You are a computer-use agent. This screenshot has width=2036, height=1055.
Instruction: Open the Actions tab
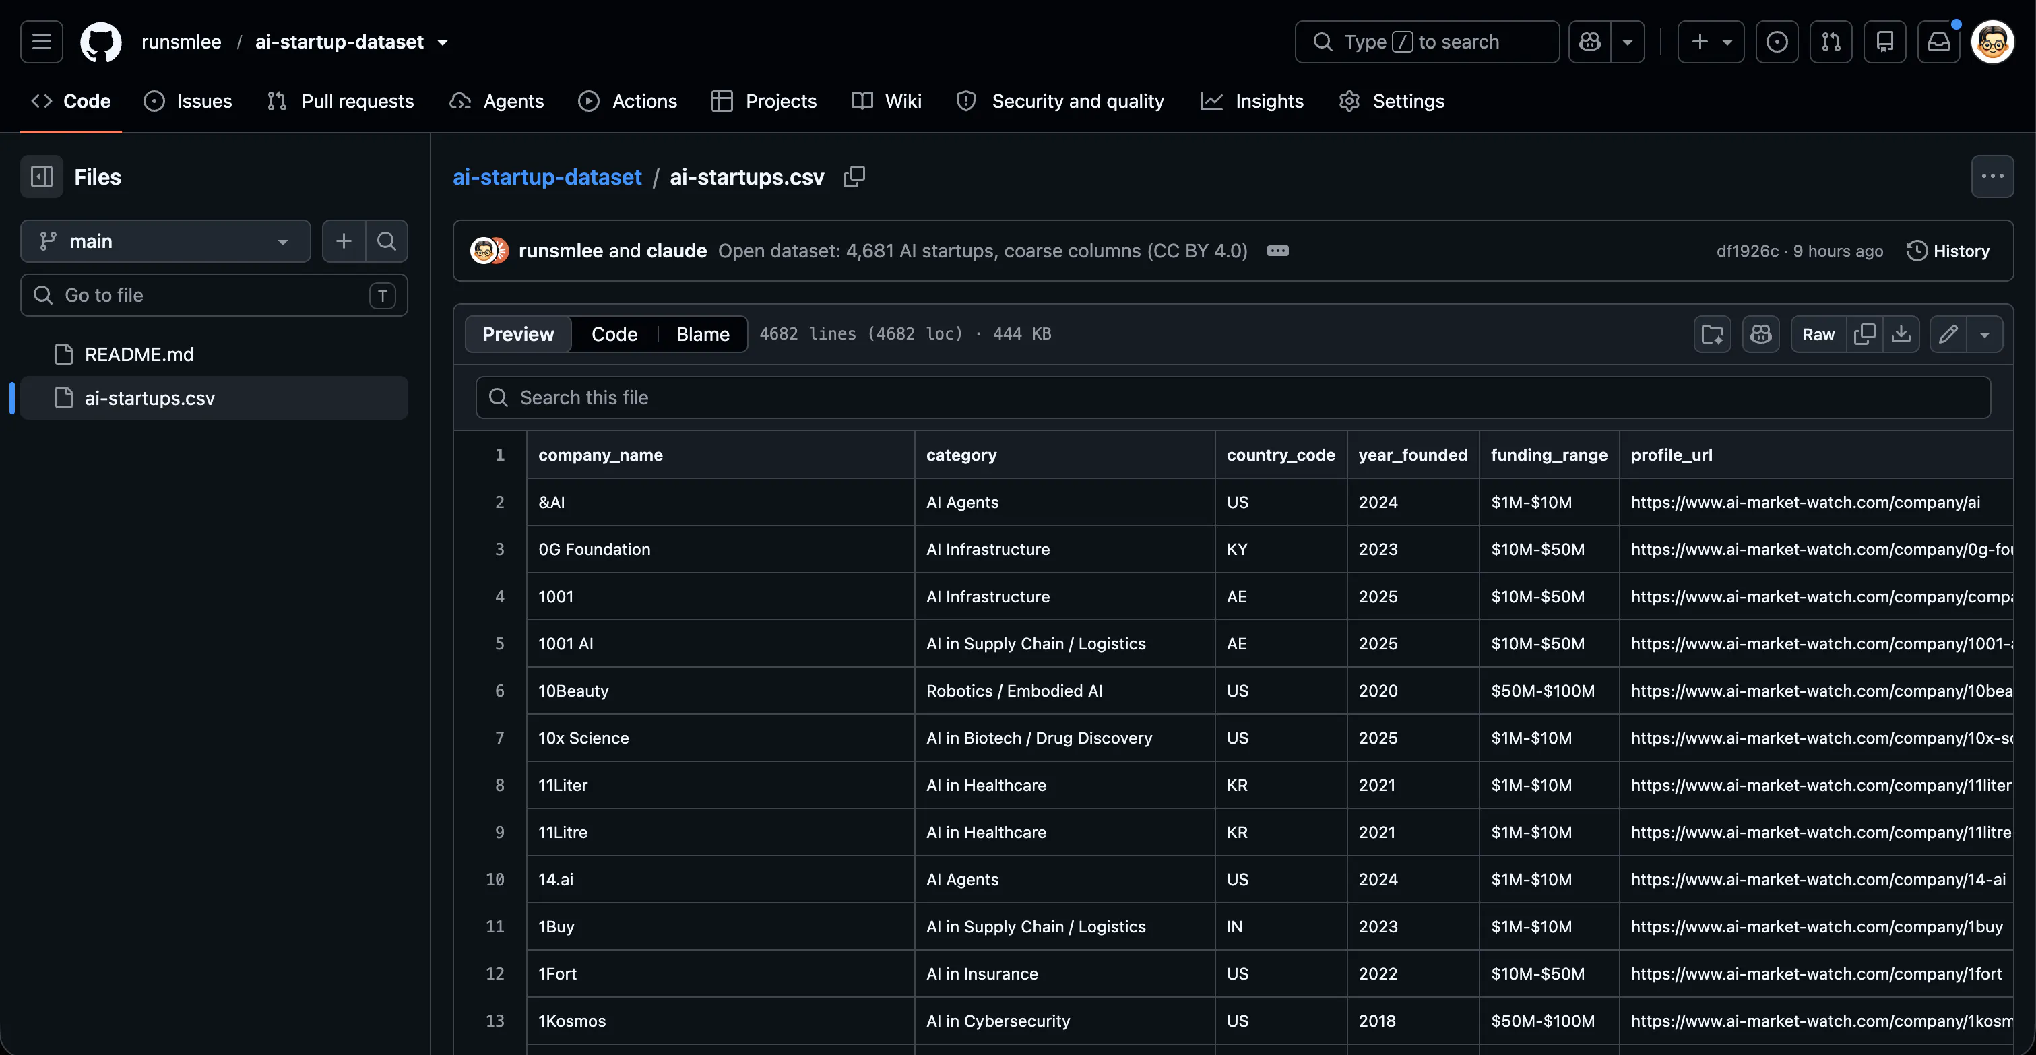pyautogui.click(x=627, y=101)
